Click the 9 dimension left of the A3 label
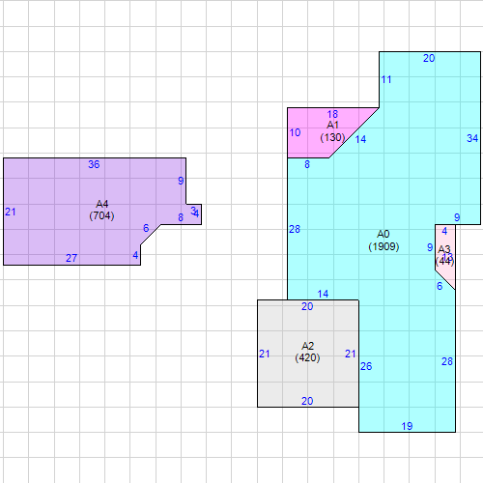Viewport: 483px width, 483px height. click(430, 247)
